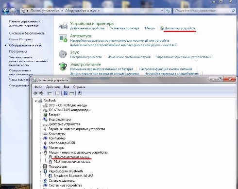Image resolution: width=238 pixels, height=189 pixels.
Task: Click Изменение параметров питания от батарей link
Action: tap(102, 69)
